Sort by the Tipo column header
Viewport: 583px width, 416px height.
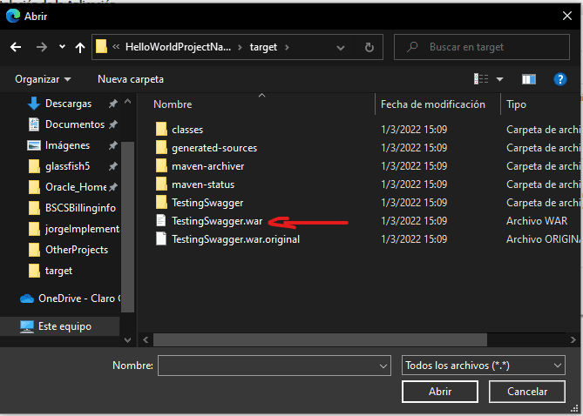click(516, 104)
